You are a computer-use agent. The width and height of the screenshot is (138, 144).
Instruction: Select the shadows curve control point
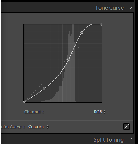(x=44, y=89)
